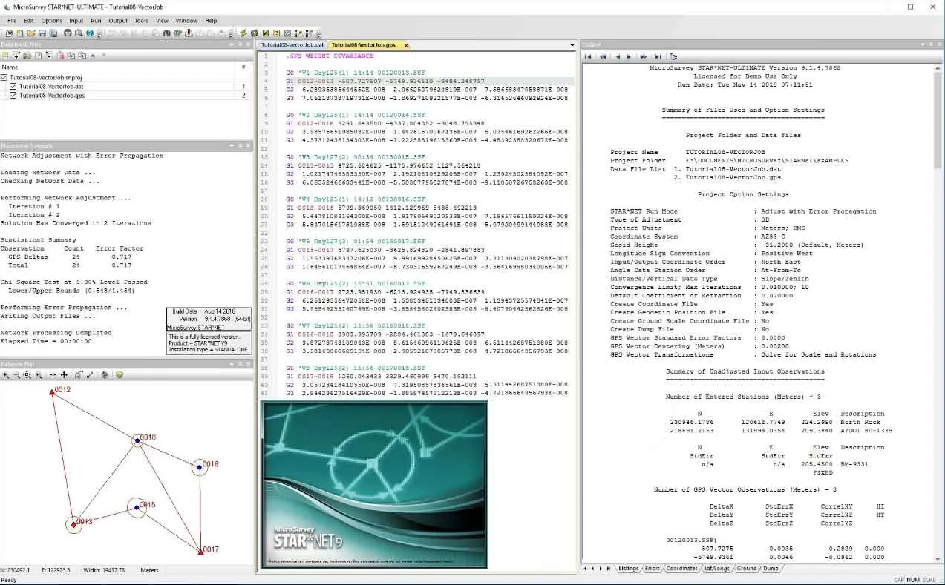
Task: Jump to first section in Output toolbar
Action: 588,56
